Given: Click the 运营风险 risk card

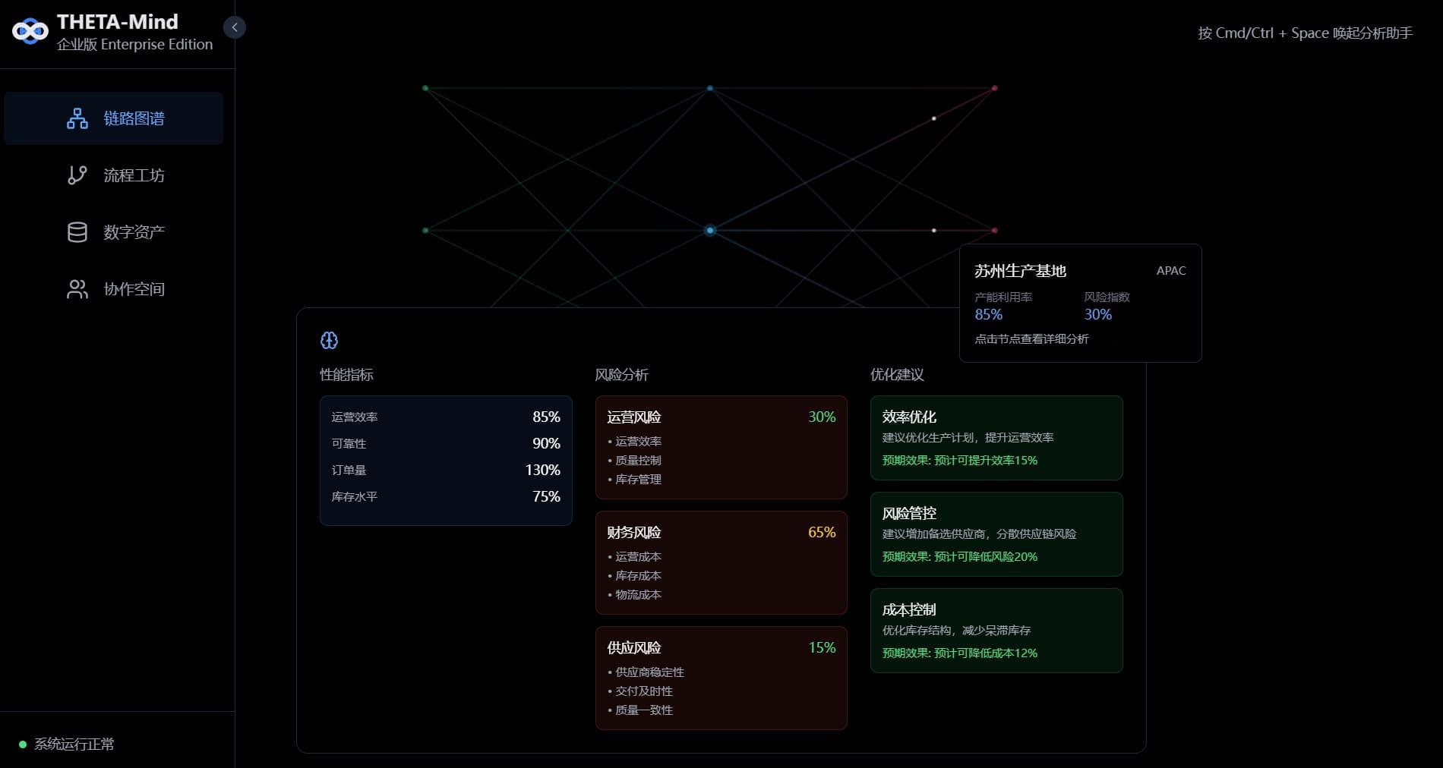Looking at the screenshot, I should point(721,447).
